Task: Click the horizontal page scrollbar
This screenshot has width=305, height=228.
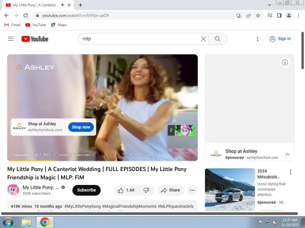Action: click(150, 214)
